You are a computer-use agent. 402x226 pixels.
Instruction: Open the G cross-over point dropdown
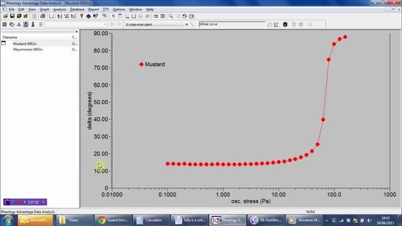(187, 24)
